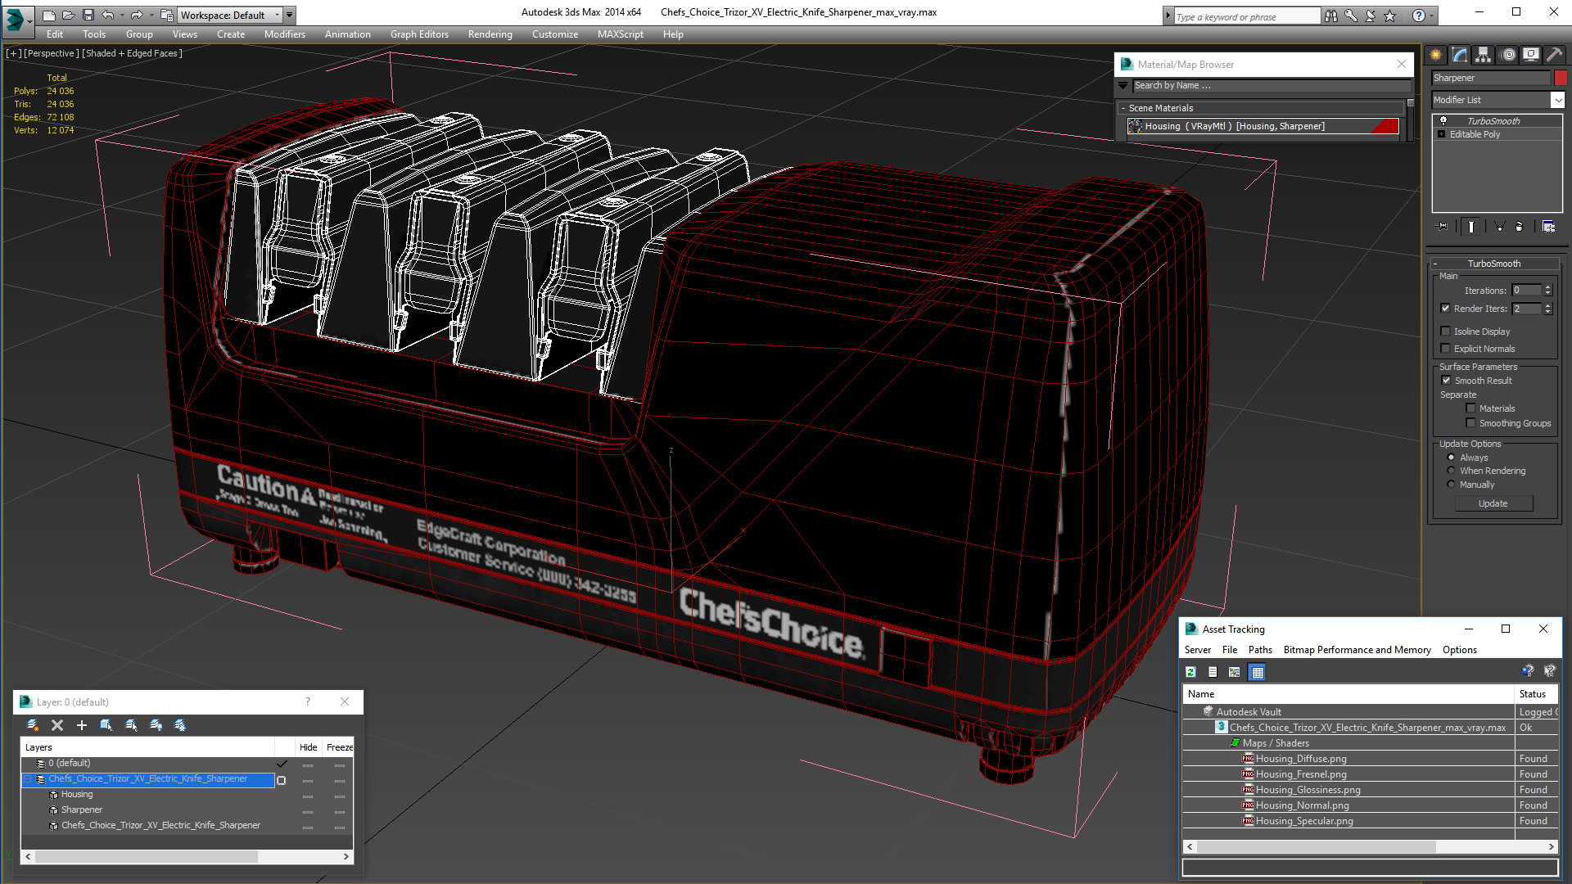Refresh the Asset Tracking list
Screen dimensions: 1572x884
pyautogui.click(x=1191, y=672)
